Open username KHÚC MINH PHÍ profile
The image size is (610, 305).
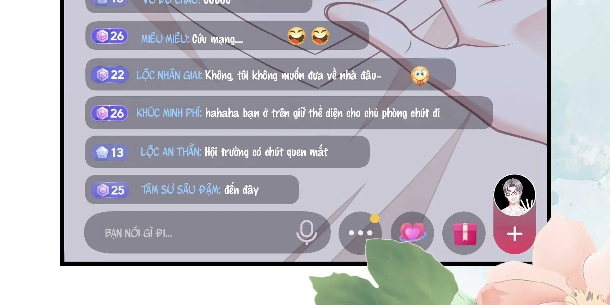tap(169, 113)
